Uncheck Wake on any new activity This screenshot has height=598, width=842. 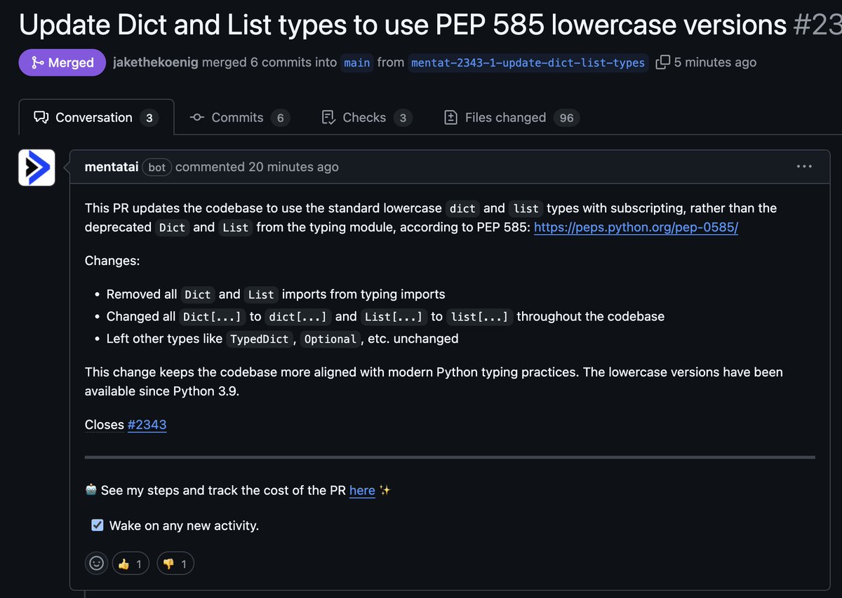point(98,525)
